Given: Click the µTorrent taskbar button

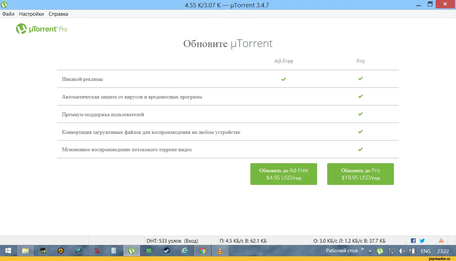Looking at the screenshot, I should coord(132,251).
